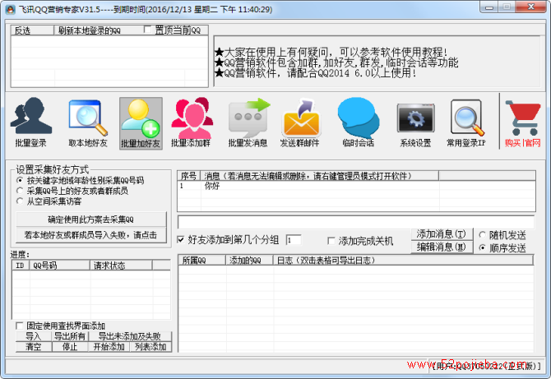Click the 消息 column header in message table
551x379 pixels.
pyautogui.click(x=319, y=176)
